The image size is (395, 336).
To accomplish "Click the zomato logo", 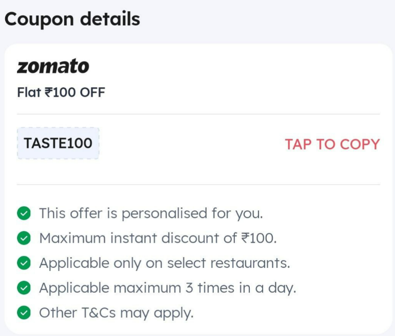I will coord(53,66).
